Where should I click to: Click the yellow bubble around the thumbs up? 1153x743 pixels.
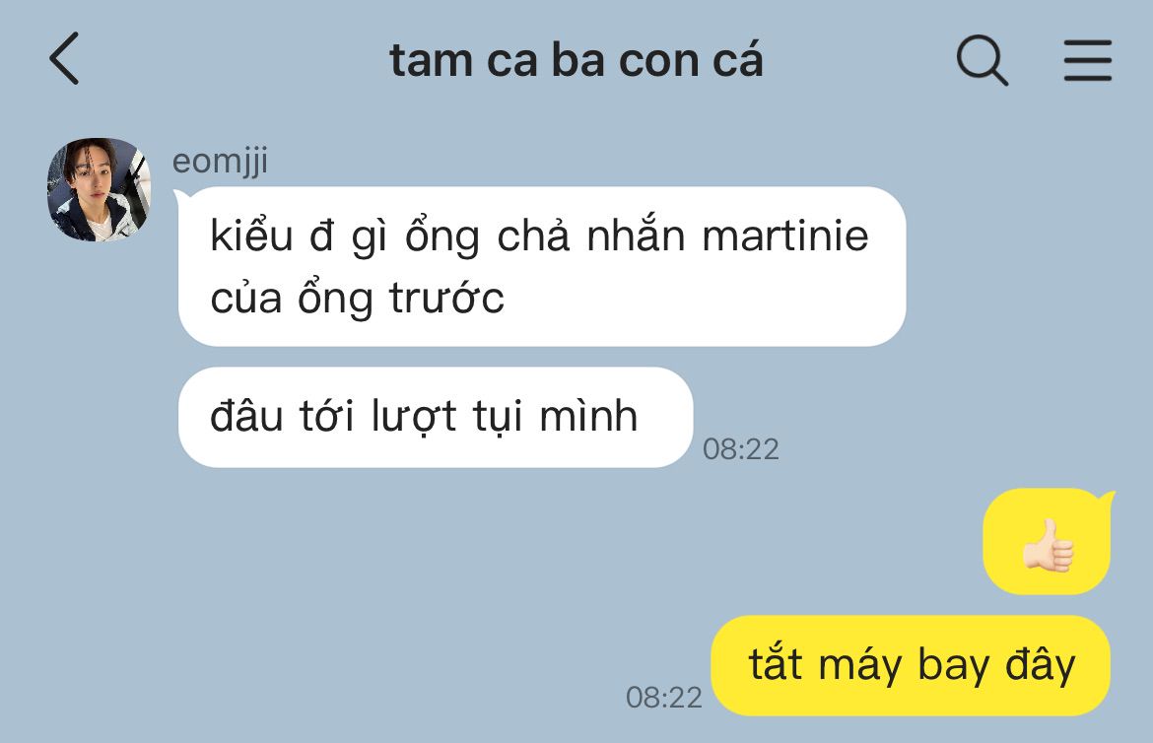1048,541
